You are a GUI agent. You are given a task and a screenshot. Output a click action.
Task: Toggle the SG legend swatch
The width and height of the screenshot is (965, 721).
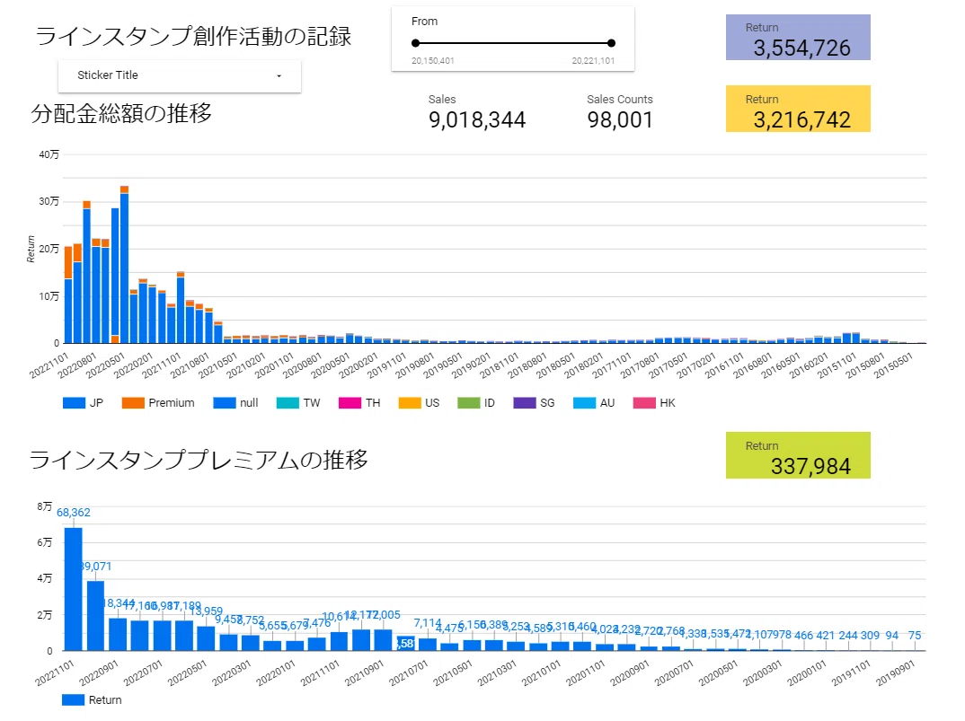[525, 403]
